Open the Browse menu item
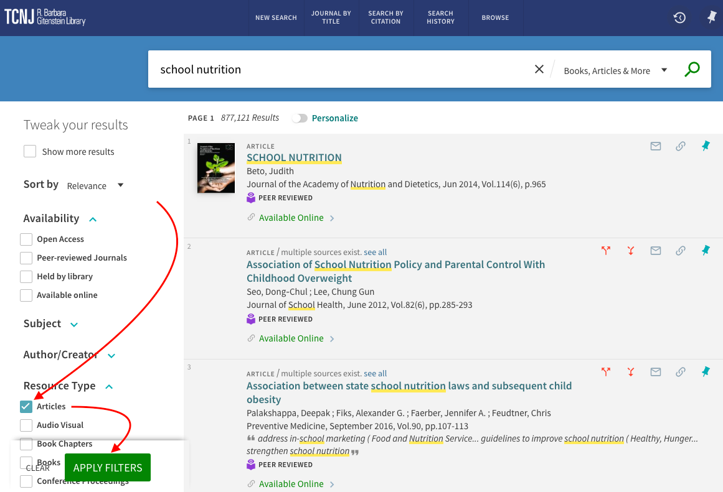723x492 pixels. 495,17
